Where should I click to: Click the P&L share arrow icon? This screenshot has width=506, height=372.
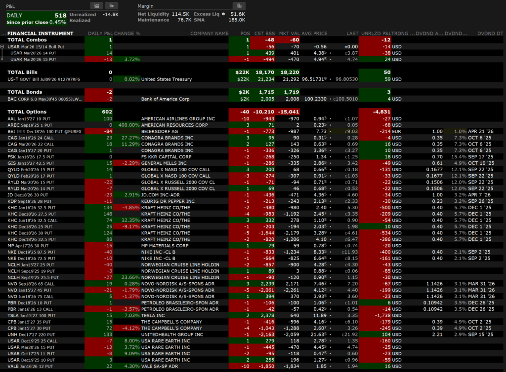(x=113, y=5)
